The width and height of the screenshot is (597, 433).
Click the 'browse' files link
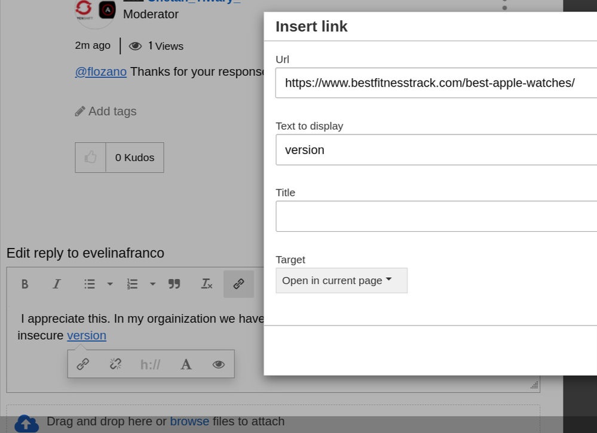point(189,422)
